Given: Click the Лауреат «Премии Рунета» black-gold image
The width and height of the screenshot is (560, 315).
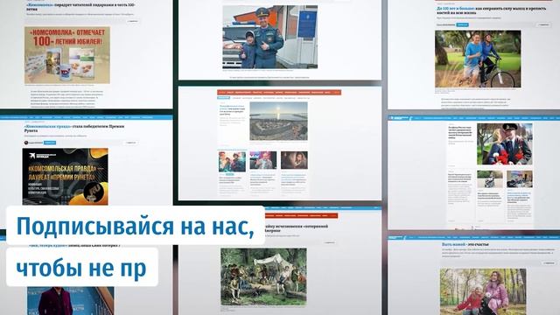Looking at the screenshot, I should coord(65,177).
